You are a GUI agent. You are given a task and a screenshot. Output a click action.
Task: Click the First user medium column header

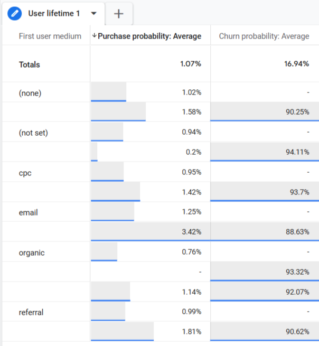[50, 36]
